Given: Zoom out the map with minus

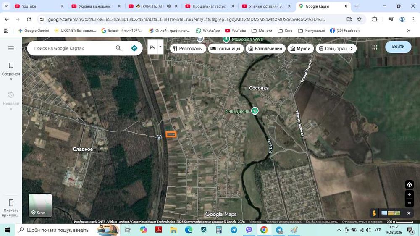Looking at the screenshot, I should click(409, 203).
